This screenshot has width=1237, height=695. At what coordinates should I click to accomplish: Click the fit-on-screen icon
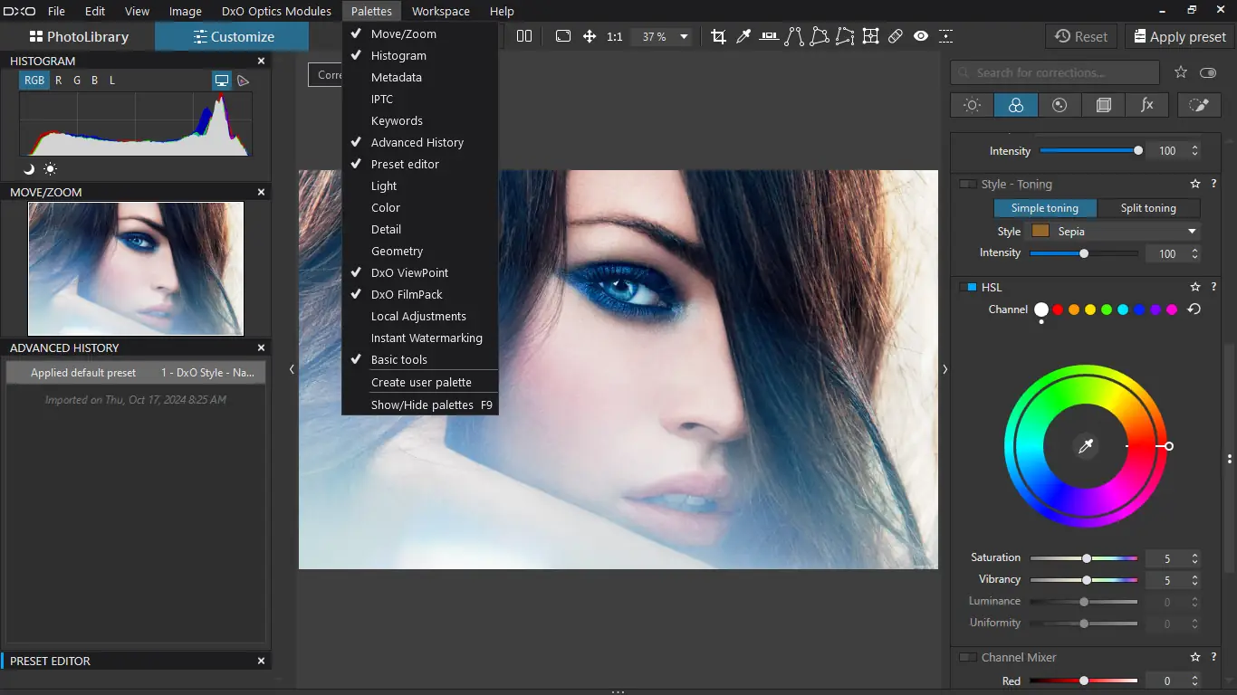pos(563,36)
